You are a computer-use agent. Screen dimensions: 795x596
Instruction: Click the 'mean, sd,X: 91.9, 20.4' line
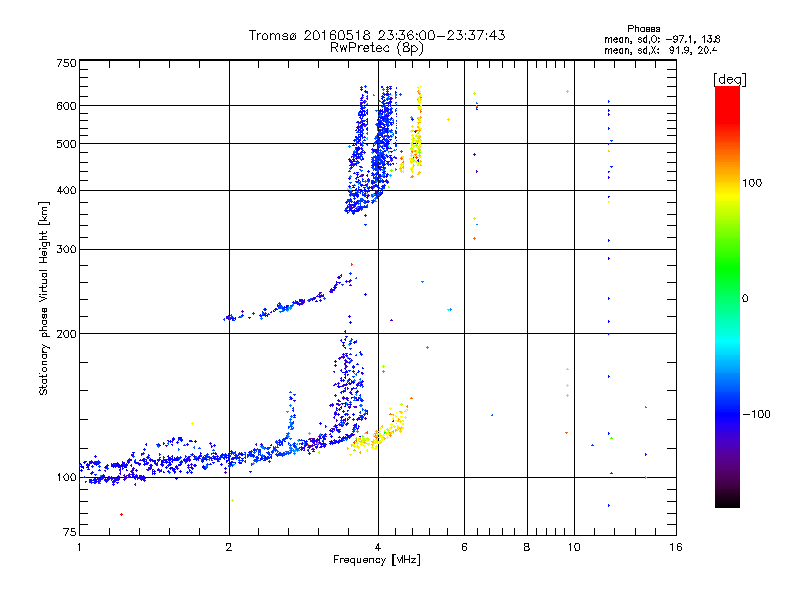click(x=661, y=50)
